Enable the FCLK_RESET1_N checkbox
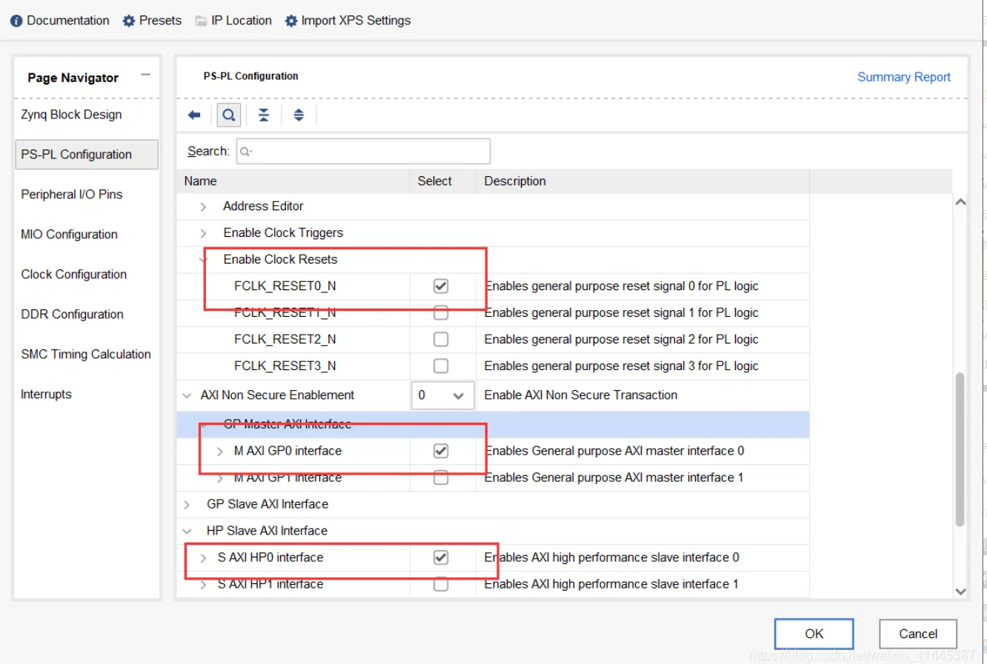Viewport: 987px width, 664px height. [441, 312]
